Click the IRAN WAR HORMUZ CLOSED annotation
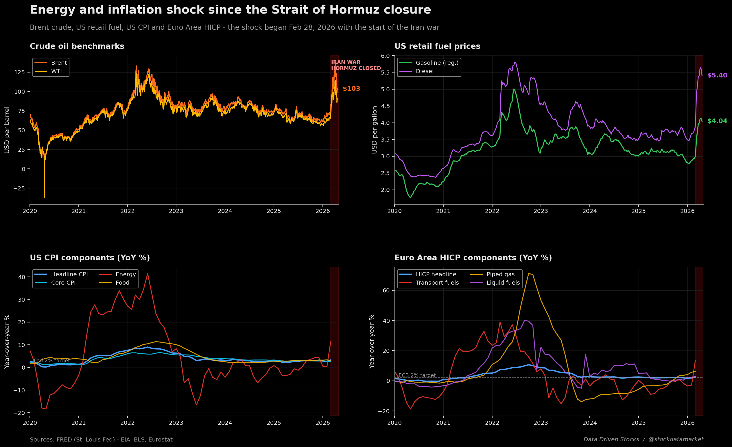The width and height of the screenshot is (732, 447). click(x=356, y=65)
